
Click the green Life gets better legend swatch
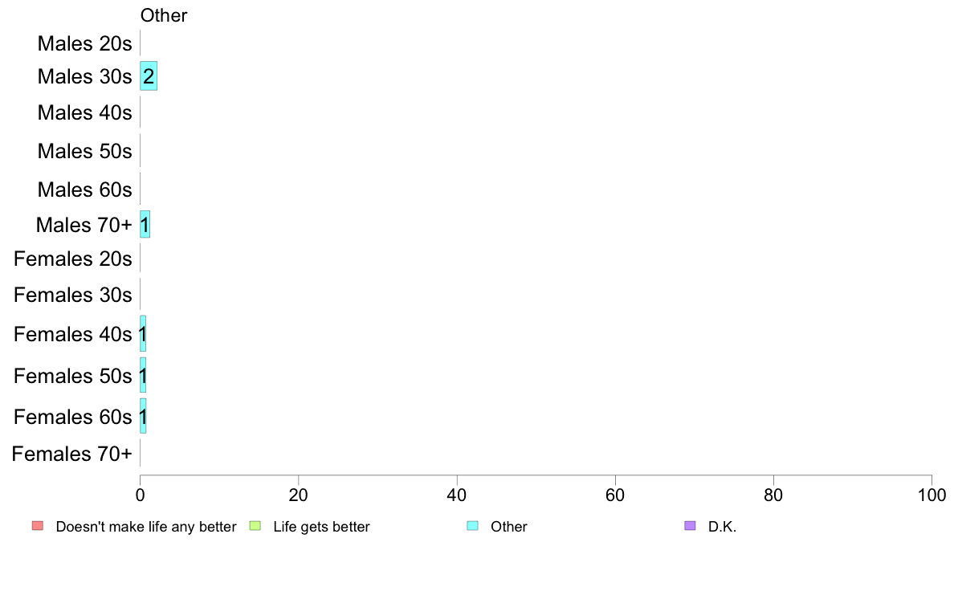(255, 526)
